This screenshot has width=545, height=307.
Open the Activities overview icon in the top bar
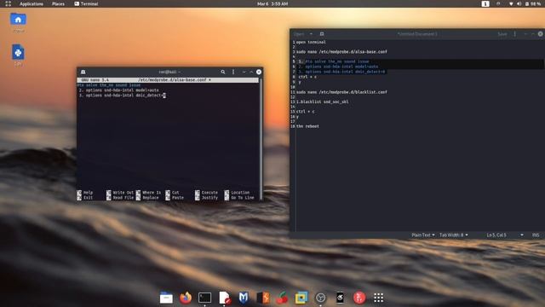click(8, 3)
